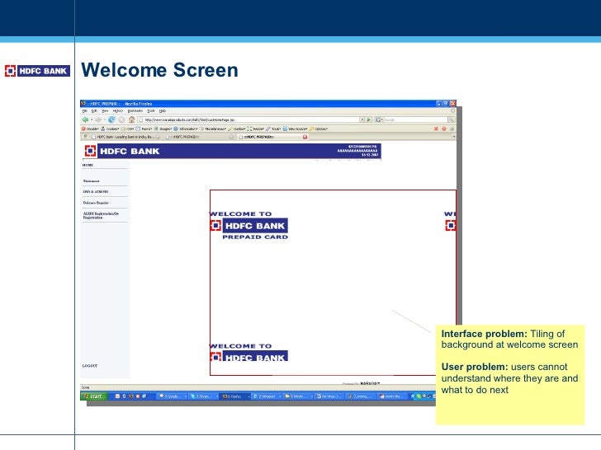Open the View menu

[105, 111]
